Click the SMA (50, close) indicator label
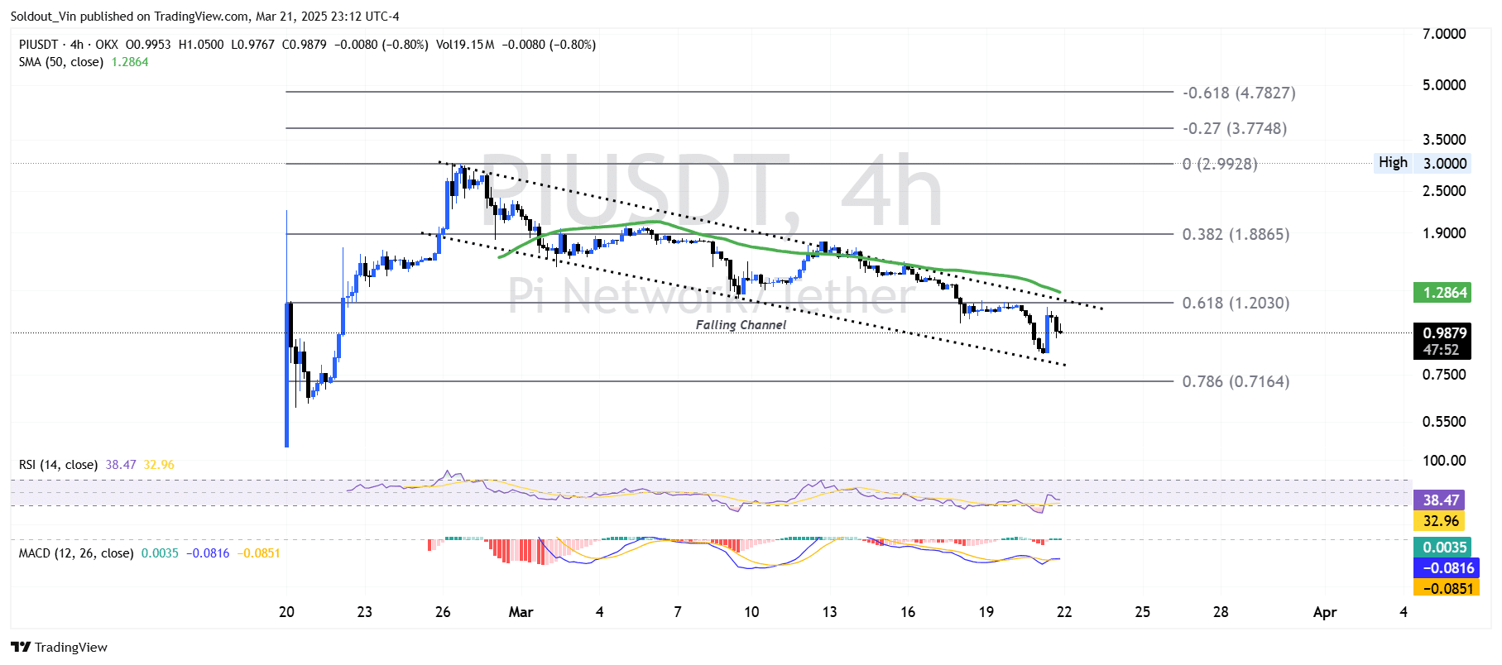Image resolution: width=1502 pixels, height=665 pixels. (61, 62)
